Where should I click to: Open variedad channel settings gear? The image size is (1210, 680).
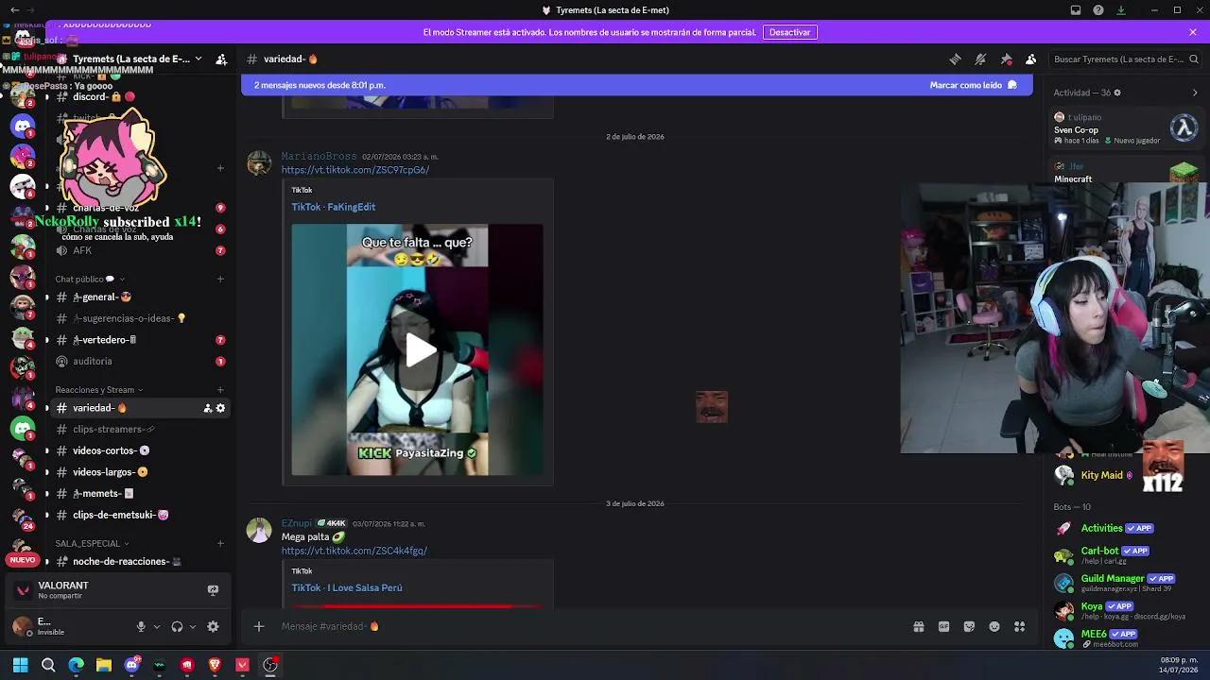(x=221, y=408)
